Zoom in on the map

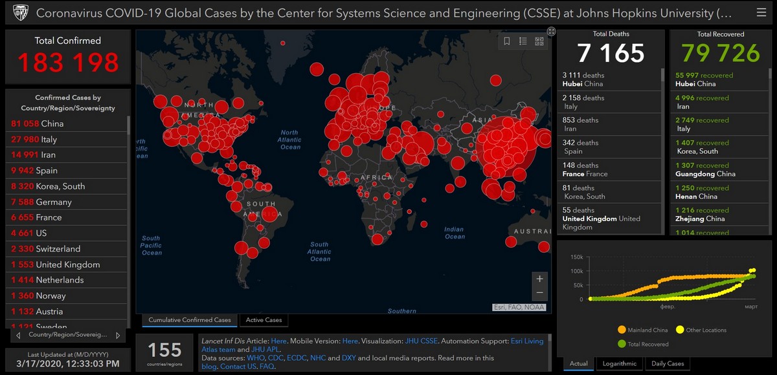pos(539,279)
